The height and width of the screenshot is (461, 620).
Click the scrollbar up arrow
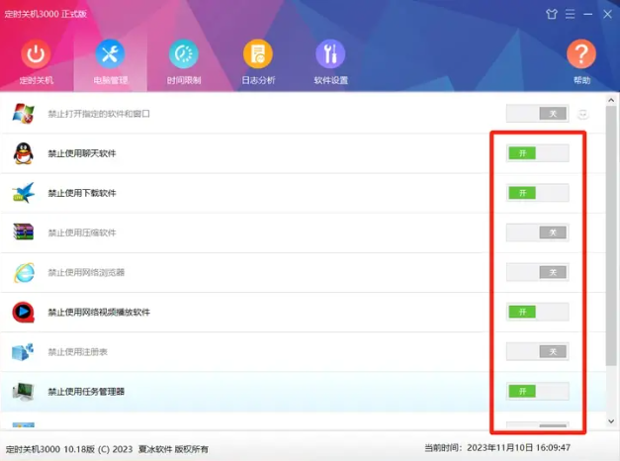click(611, 100)
